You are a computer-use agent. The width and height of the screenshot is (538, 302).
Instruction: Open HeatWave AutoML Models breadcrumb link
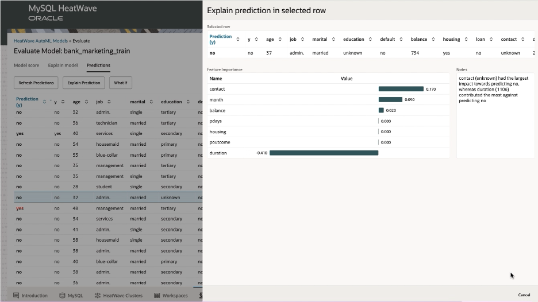point(40,41)
